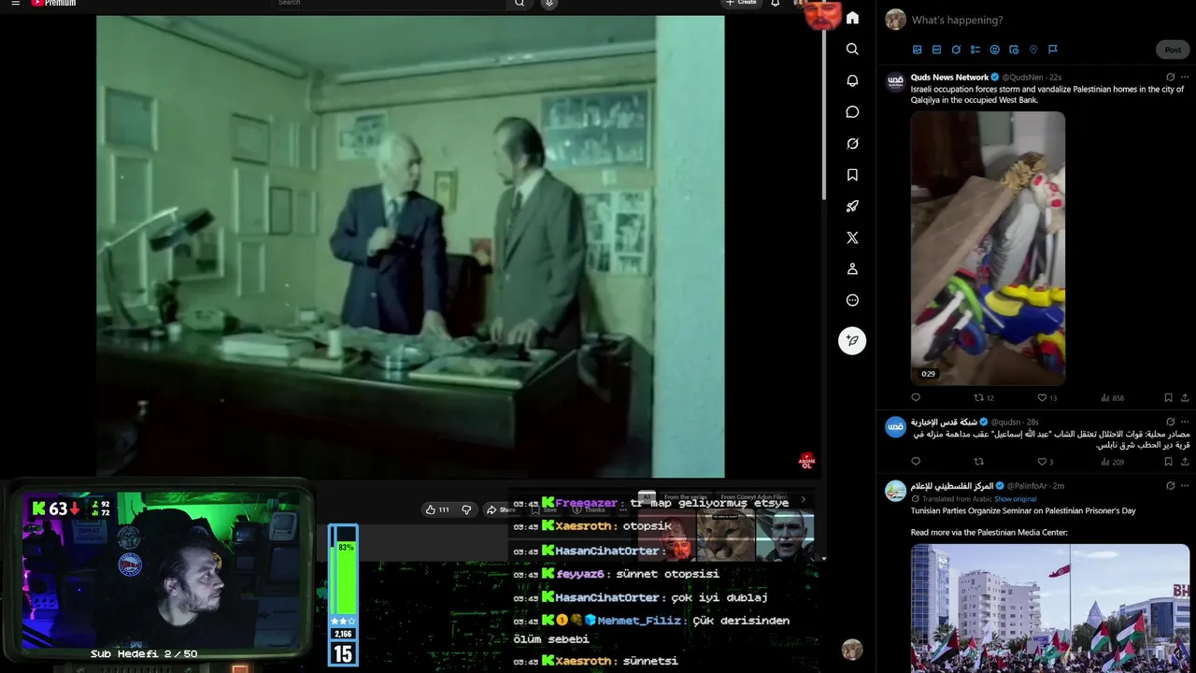
Task: Open Grok icon in X sidebar
Action: point(852,143)
